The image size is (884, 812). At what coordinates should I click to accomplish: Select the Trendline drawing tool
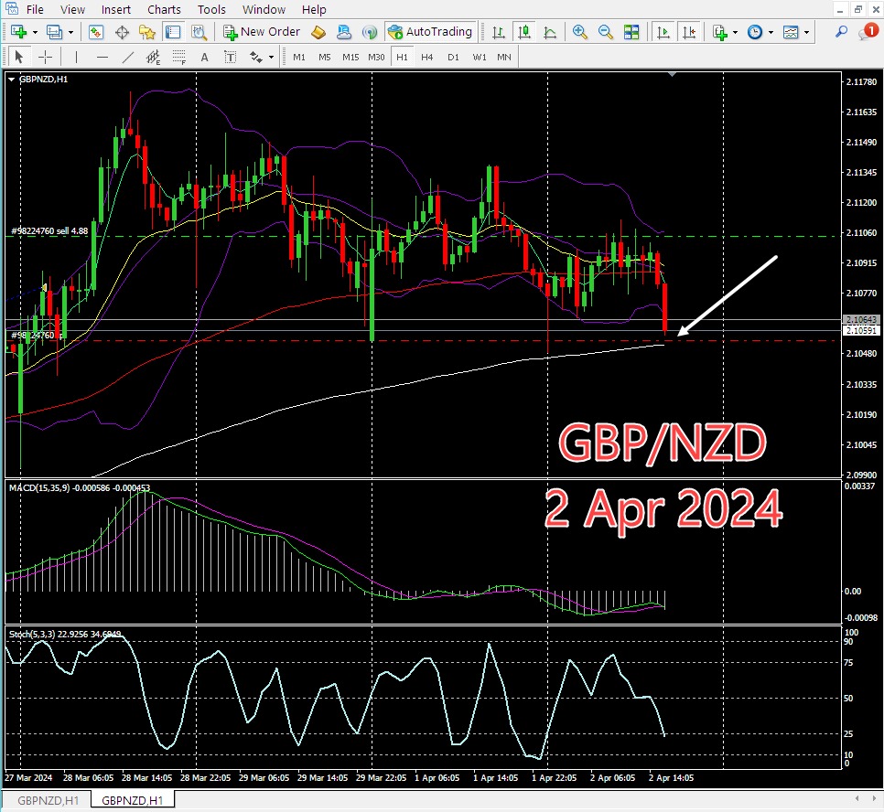pyautogui.click(x=128, y=57)
